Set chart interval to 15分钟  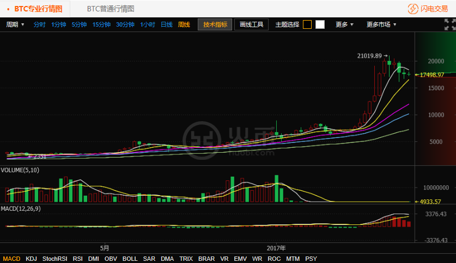point(101,24)
